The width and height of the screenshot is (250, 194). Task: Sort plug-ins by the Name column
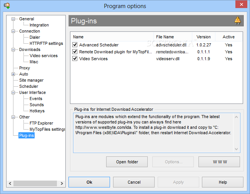click(x=112, y=37)
